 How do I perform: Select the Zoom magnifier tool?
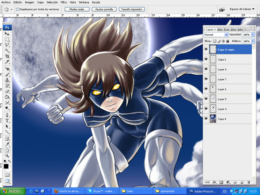click(x=7, y=155)
